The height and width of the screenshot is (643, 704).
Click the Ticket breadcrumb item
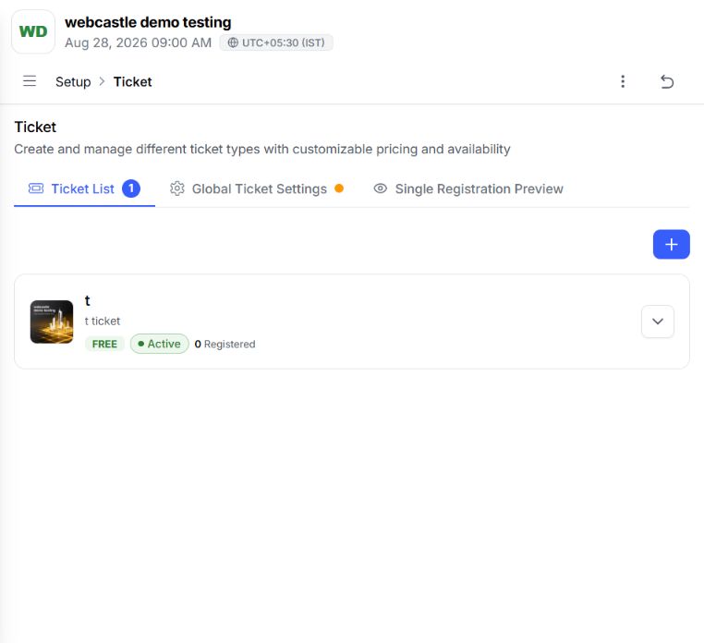point(132,81)
